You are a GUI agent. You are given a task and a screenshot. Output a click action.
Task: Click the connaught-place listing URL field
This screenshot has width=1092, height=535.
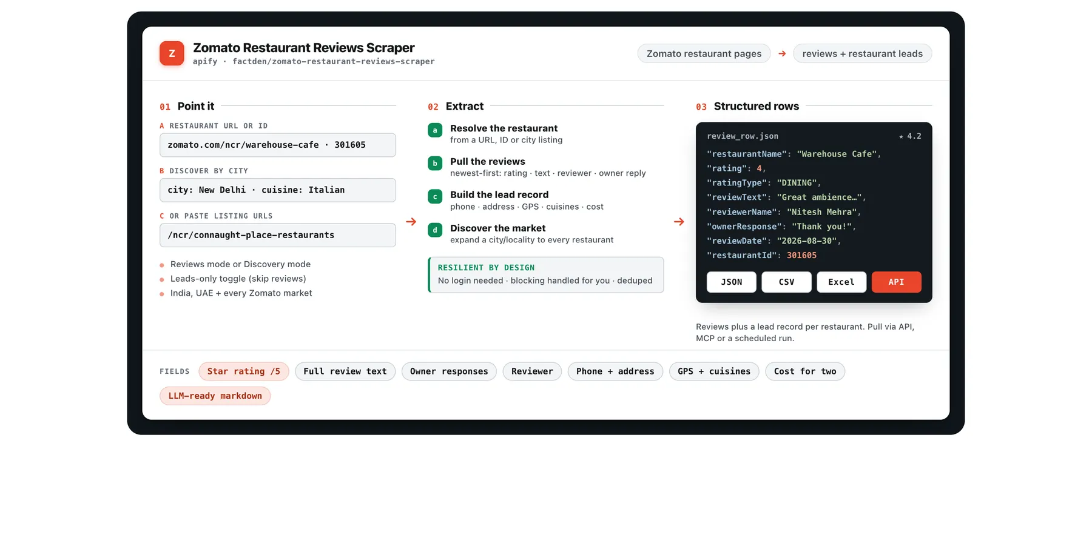coord(278,235)
